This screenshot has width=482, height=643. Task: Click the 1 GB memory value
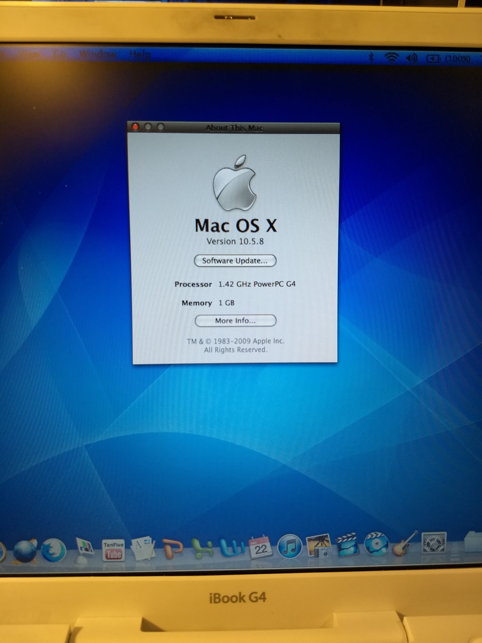tap(227, 303)
